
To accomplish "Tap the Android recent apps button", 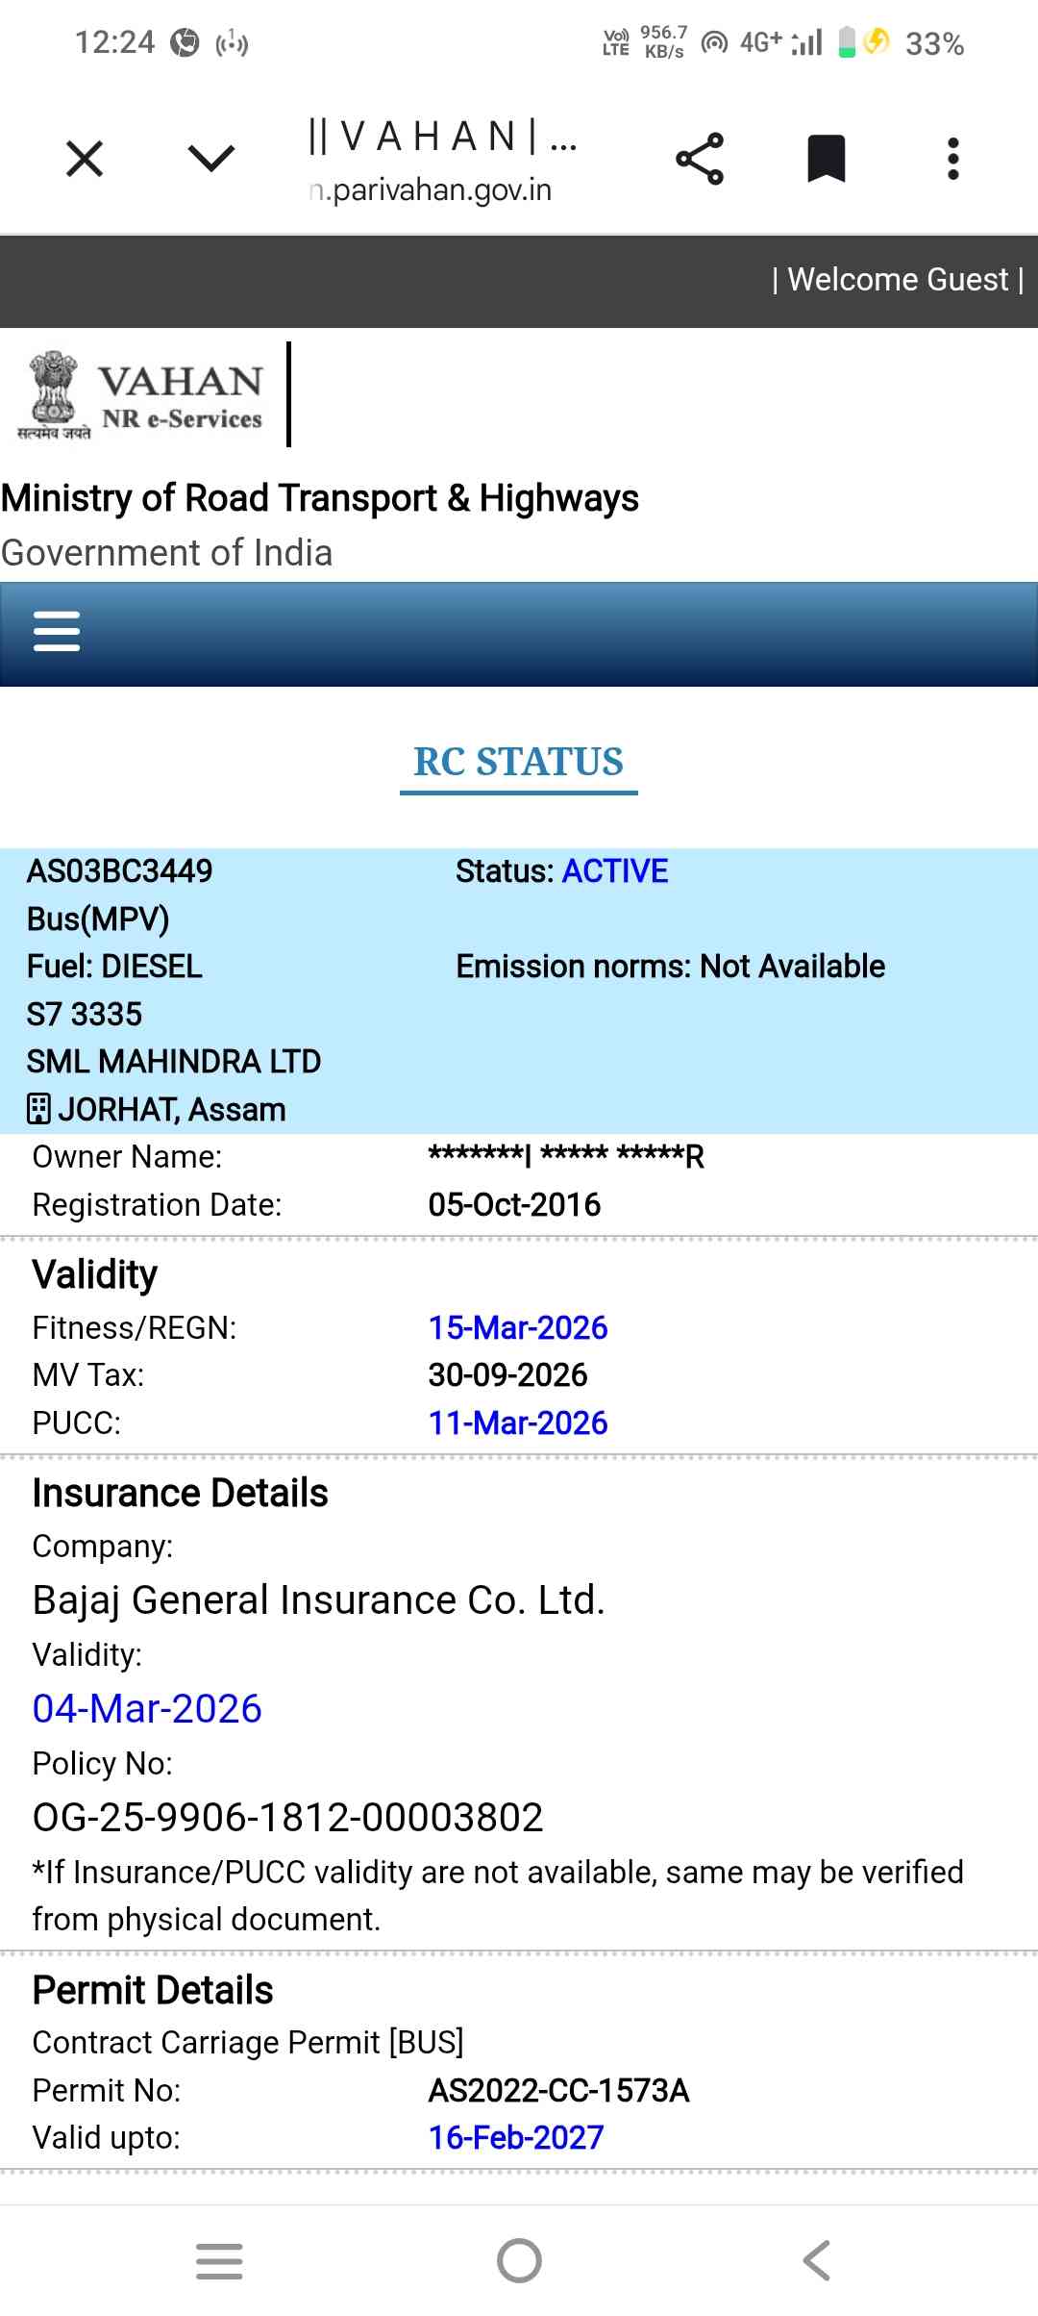I will click(219, 2261).
